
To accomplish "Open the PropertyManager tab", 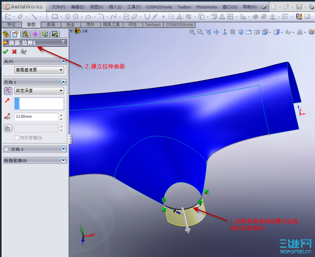I will click(x=15, y=34).
